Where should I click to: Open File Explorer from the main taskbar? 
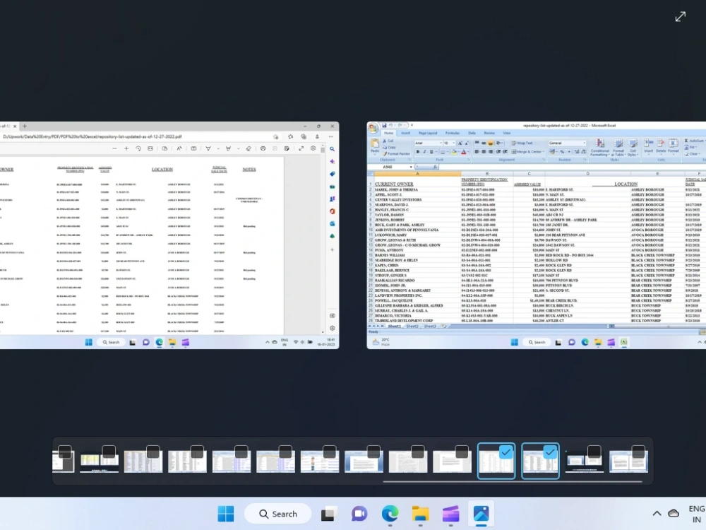point(420,513)
